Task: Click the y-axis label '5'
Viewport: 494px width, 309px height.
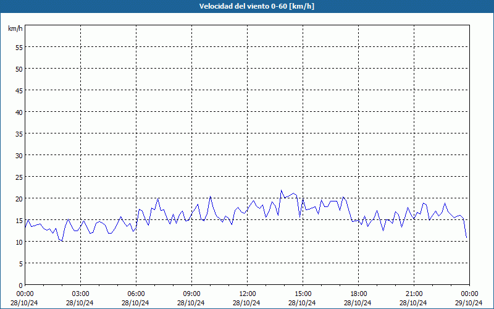Action: click(21, 265)
